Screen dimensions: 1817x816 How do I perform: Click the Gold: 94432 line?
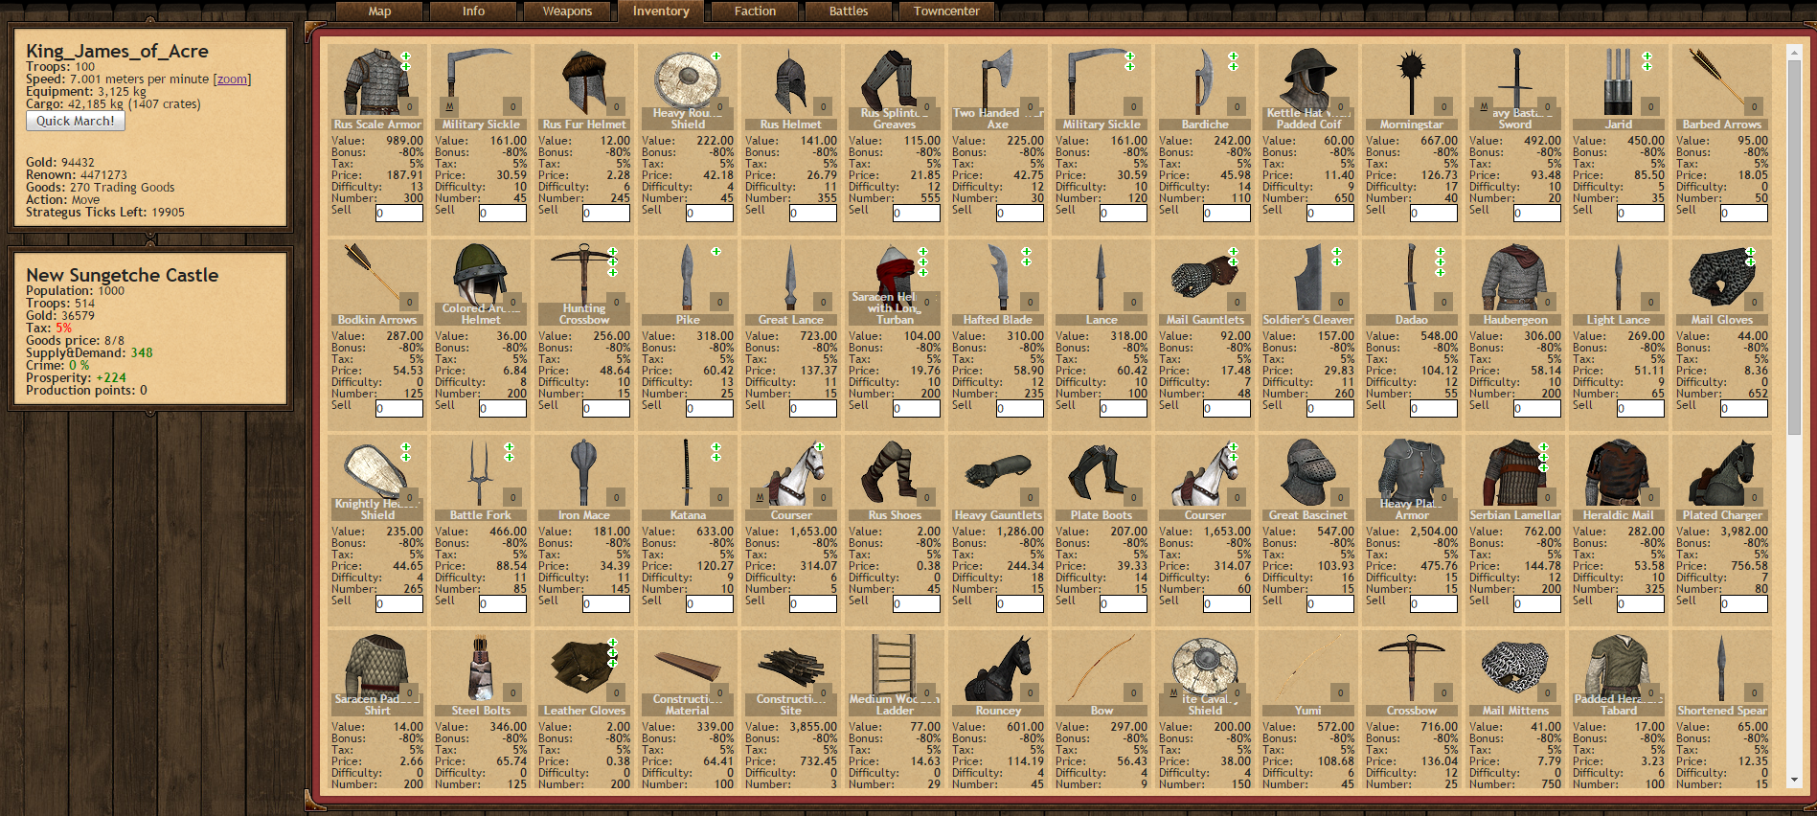coord(60,163)
